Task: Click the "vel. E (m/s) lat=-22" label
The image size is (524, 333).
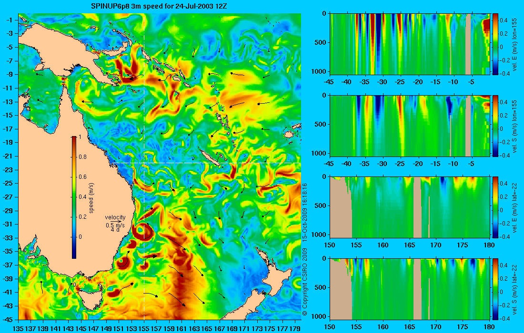Action: [x=514, y=207]
